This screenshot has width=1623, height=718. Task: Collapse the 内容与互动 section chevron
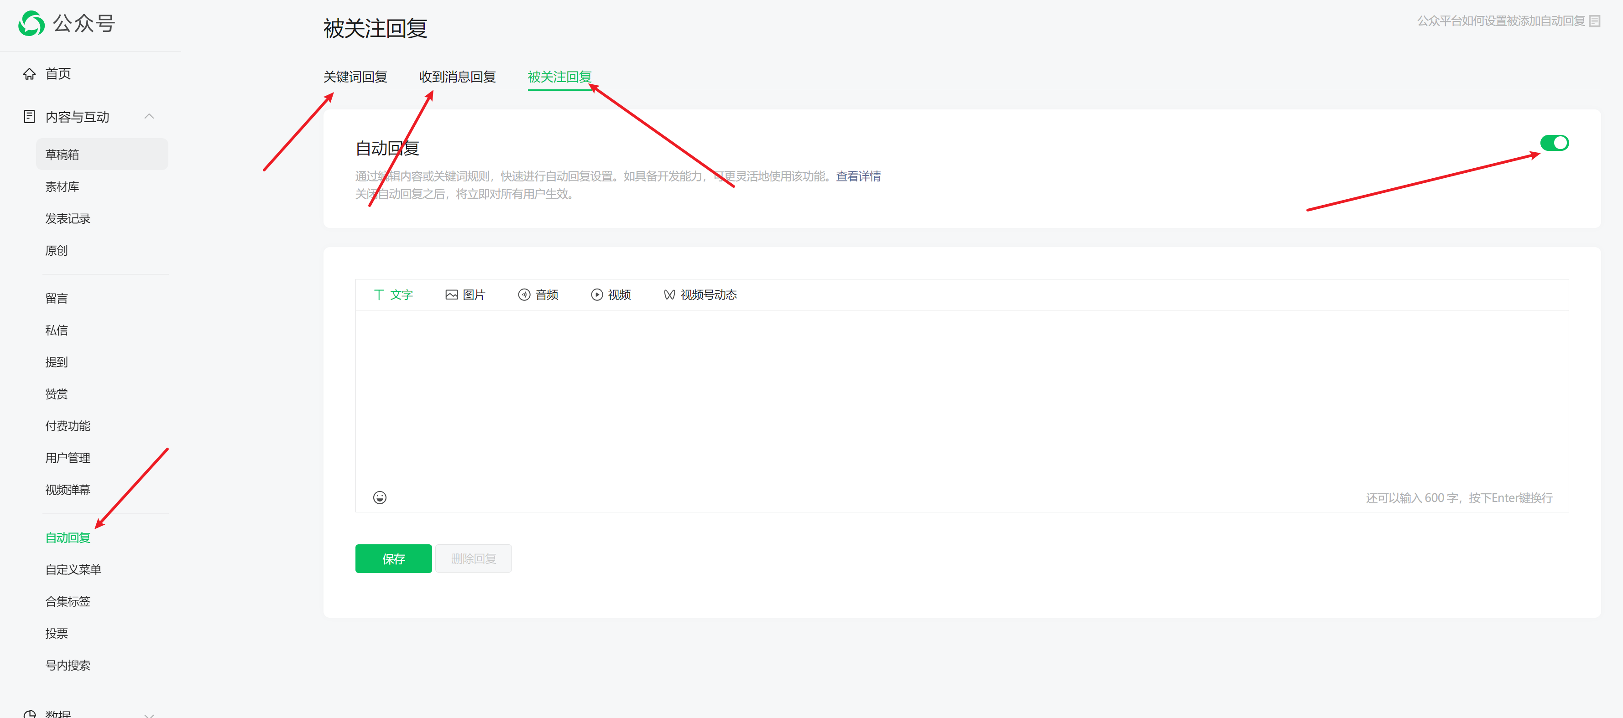pyautogui.click(x=149, y=116)
